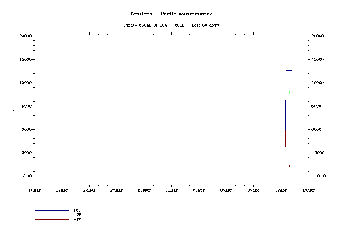Click the legend line sample beside 12V
Image resolution: width=343 pixels, height=243 pixels.
51,210
